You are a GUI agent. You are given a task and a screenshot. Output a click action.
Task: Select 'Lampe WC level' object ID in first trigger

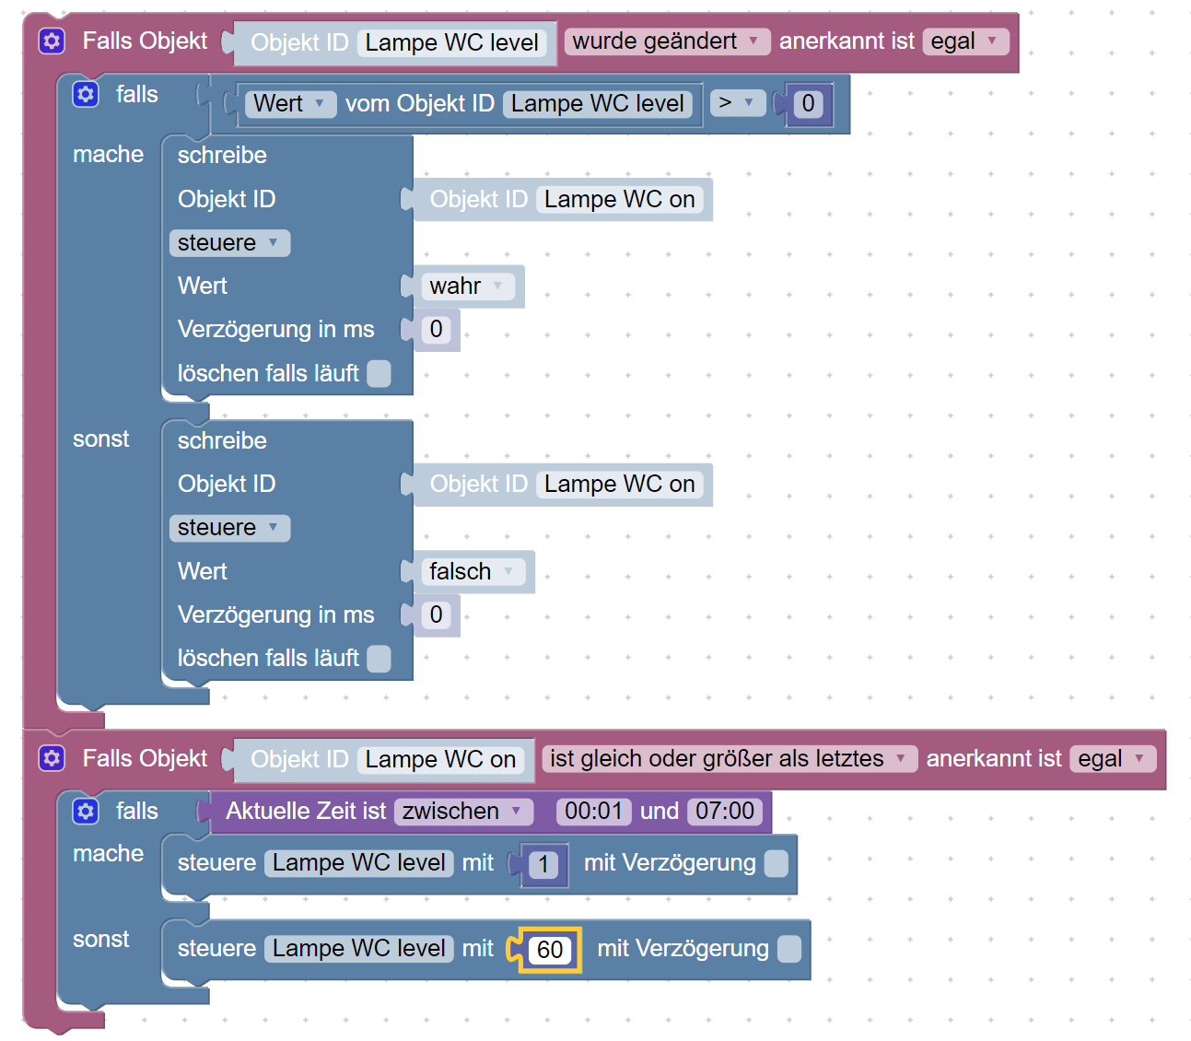(451, 43)
